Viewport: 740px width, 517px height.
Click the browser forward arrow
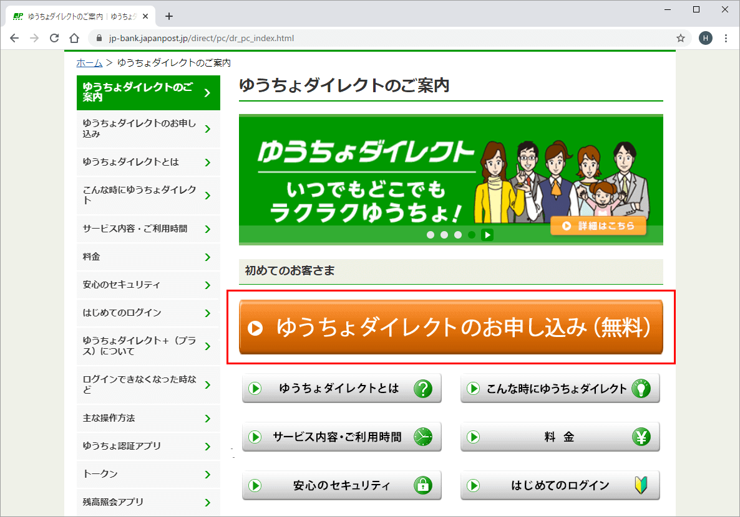point(34,38)
